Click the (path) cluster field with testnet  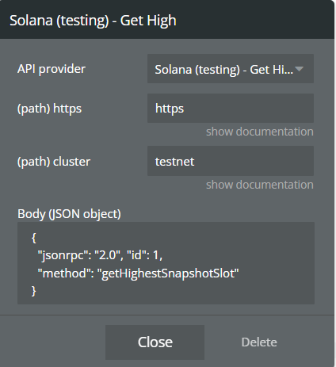pyautogui.click(x=231, y=161)
